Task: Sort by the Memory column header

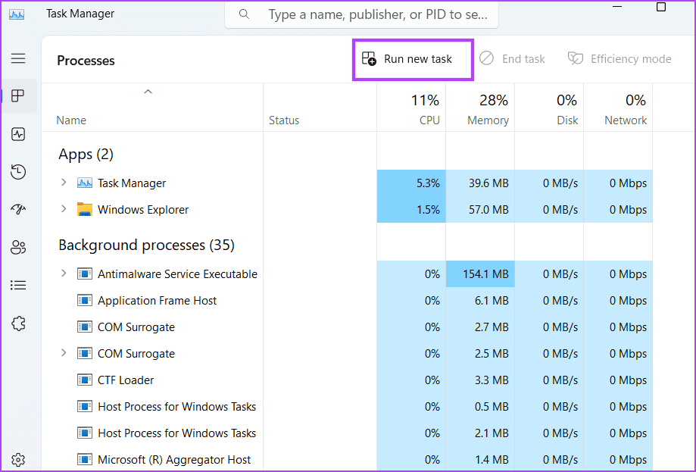Action: tap(480, 108)
